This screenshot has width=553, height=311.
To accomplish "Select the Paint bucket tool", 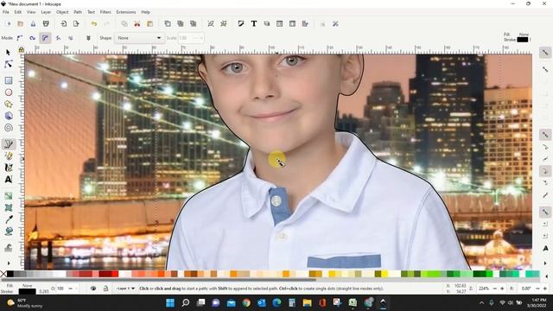I will click(x=9, y=232).
